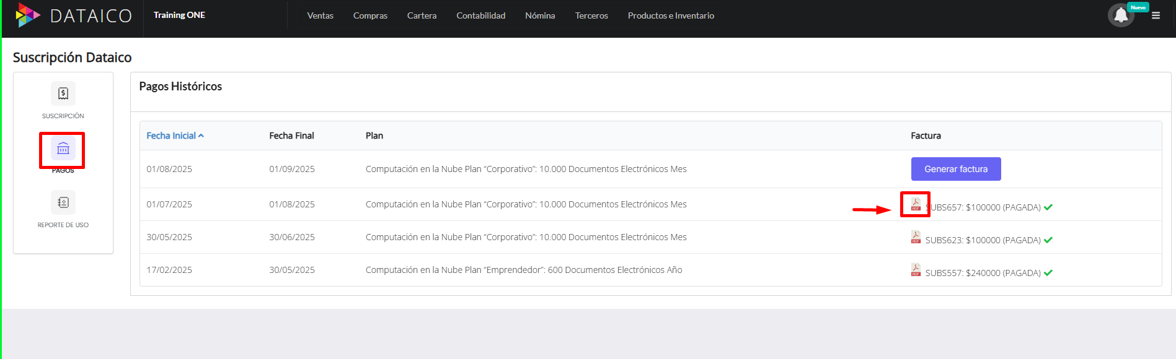1176x359 pixels.
Task: Open the Suscripción sidebar icon
Action: click(x=63, y=94)
